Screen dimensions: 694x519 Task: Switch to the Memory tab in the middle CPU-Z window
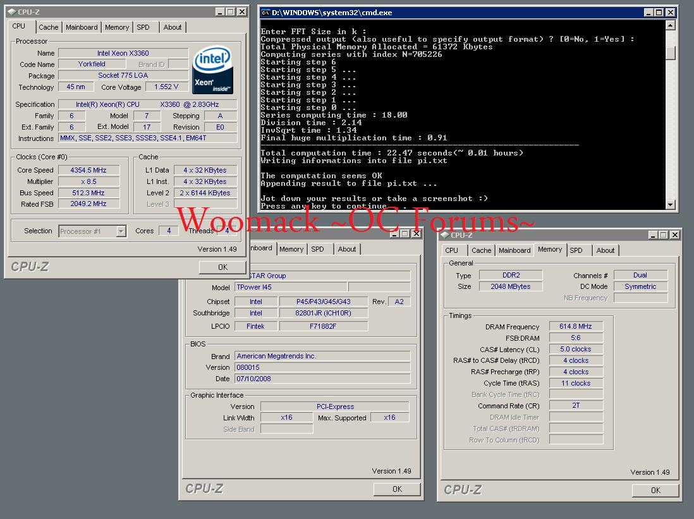click(291, 249)
